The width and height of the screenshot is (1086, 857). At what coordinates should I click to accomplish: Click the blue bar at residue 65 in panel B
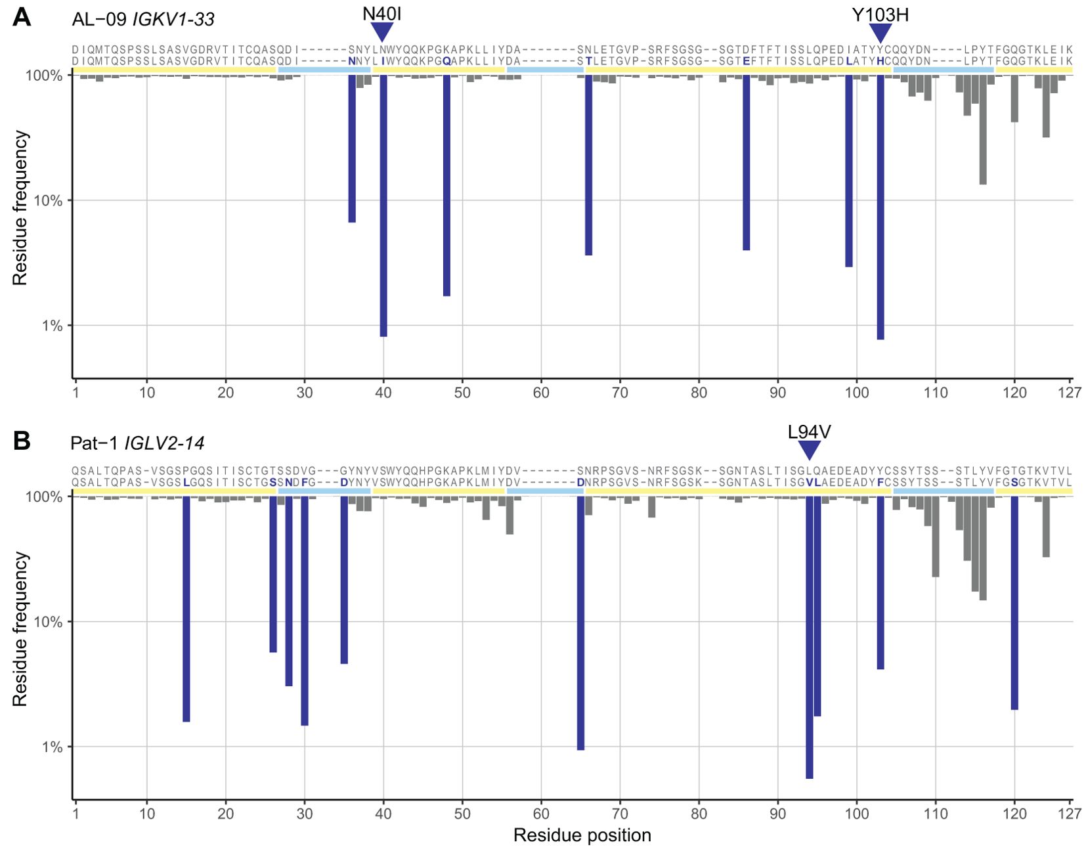click(x=580, y=623)
